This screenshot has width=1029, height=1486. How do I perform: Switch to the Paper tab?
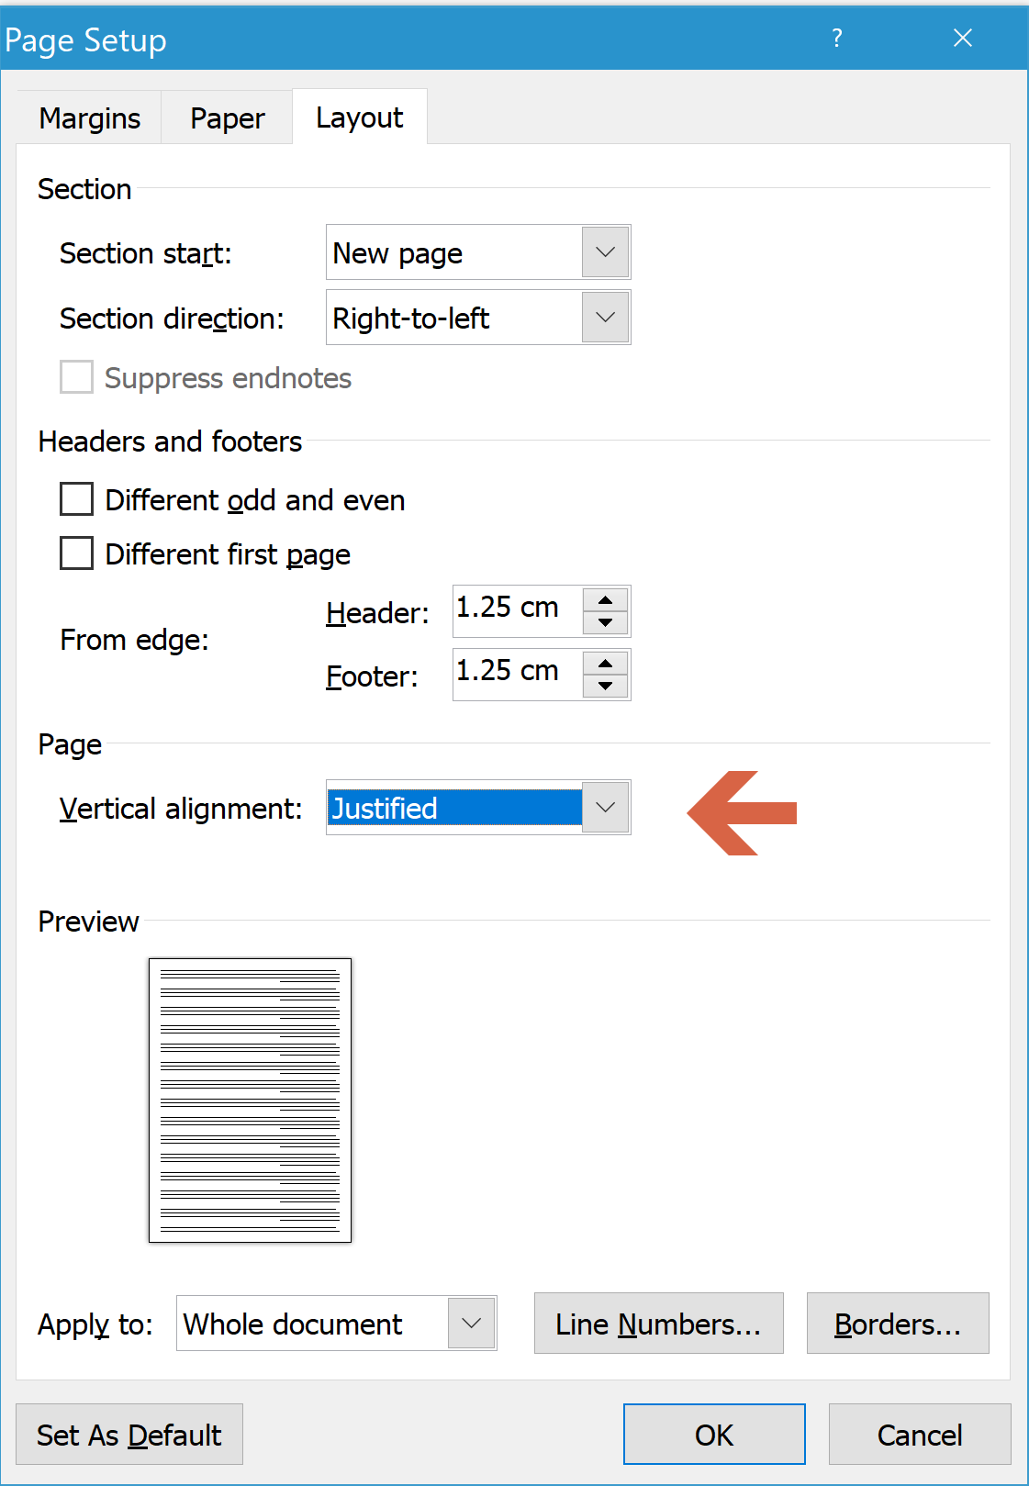[227, 117]
